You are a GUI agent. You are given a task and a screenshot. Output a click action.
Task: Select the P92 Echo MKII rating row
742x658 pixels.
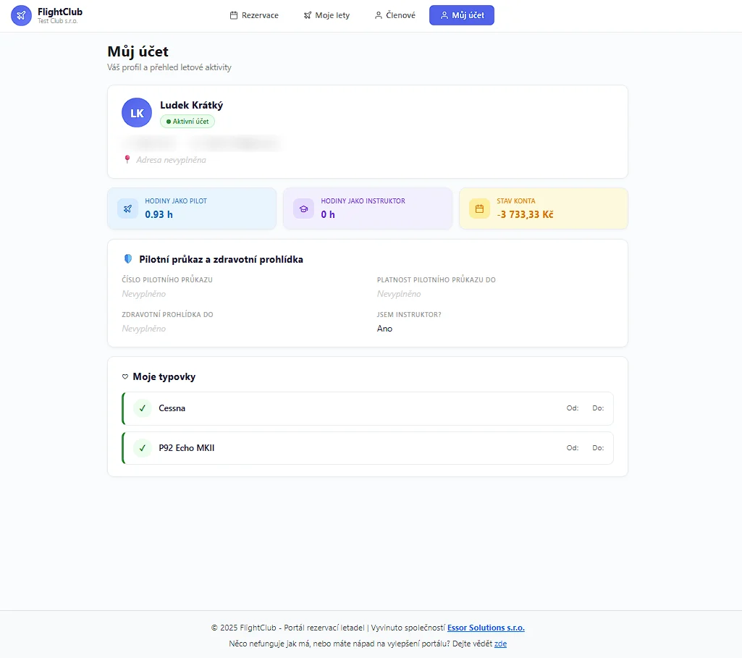pyautogui.click(x=368, y=448)
